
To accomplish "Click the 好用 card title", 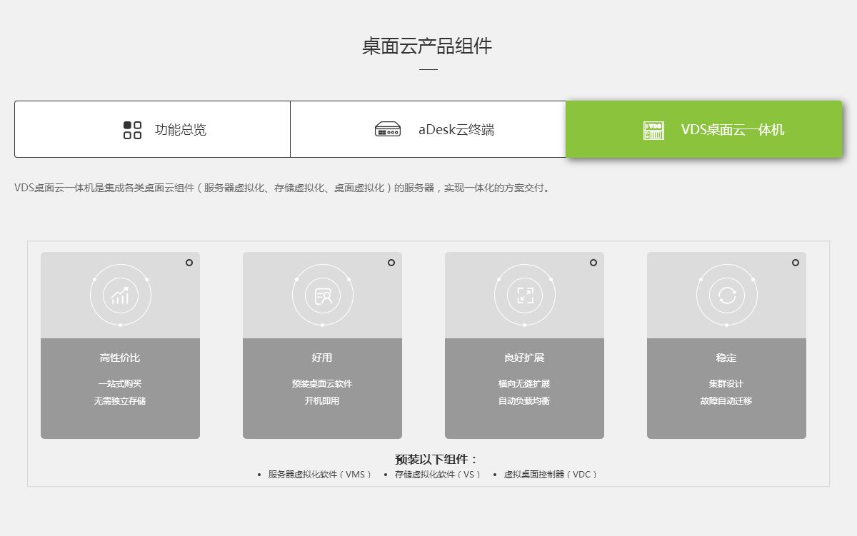I will [x=322, y=358].
